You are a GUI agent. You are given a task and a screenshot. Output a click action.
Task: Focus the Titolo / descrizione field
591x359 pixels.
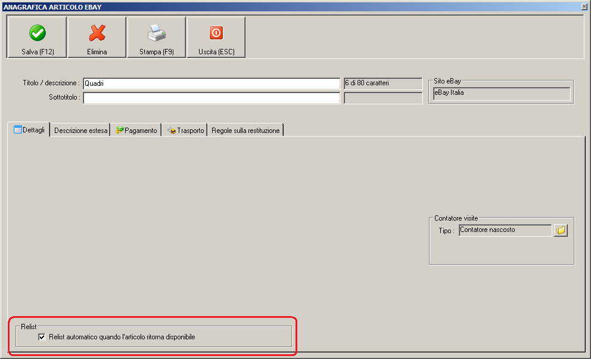[211, 83]
